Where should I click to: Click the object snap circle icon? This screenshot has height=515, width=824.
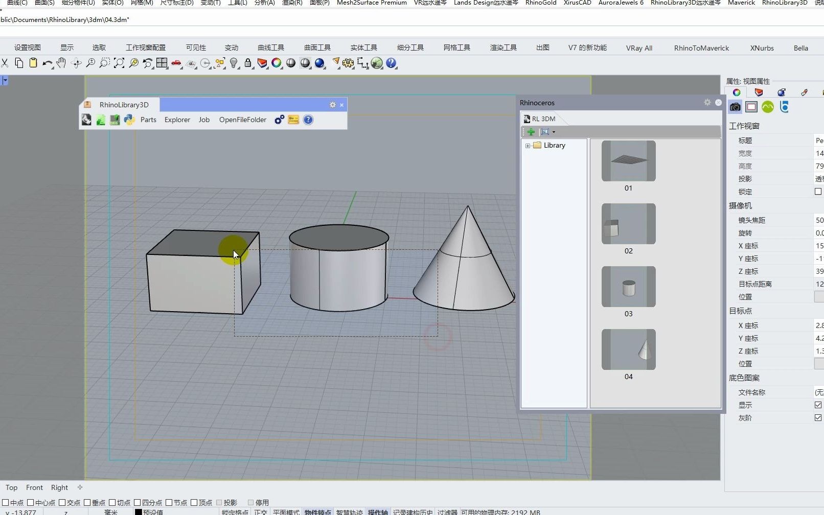pos(205,63)
